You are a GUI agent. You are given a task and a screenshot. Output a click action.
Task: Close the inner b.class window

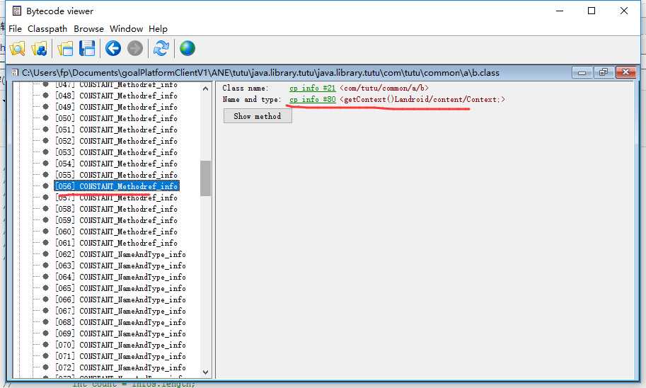(625, 72)
